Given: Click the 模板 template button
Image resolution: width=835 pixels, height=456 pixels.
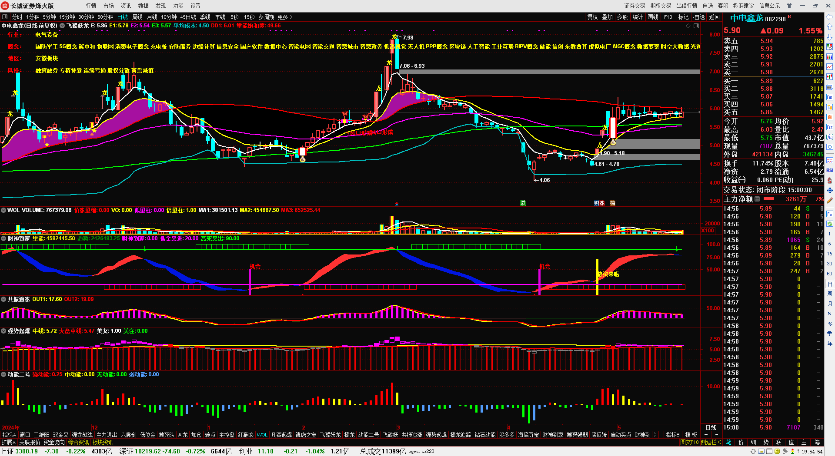Looking at the screenshot, I should 691,435.
